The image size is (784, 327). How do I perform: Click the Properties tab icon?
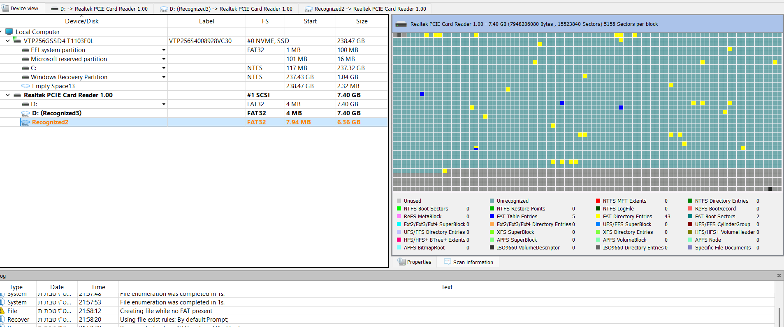click(x=401, y=261)
